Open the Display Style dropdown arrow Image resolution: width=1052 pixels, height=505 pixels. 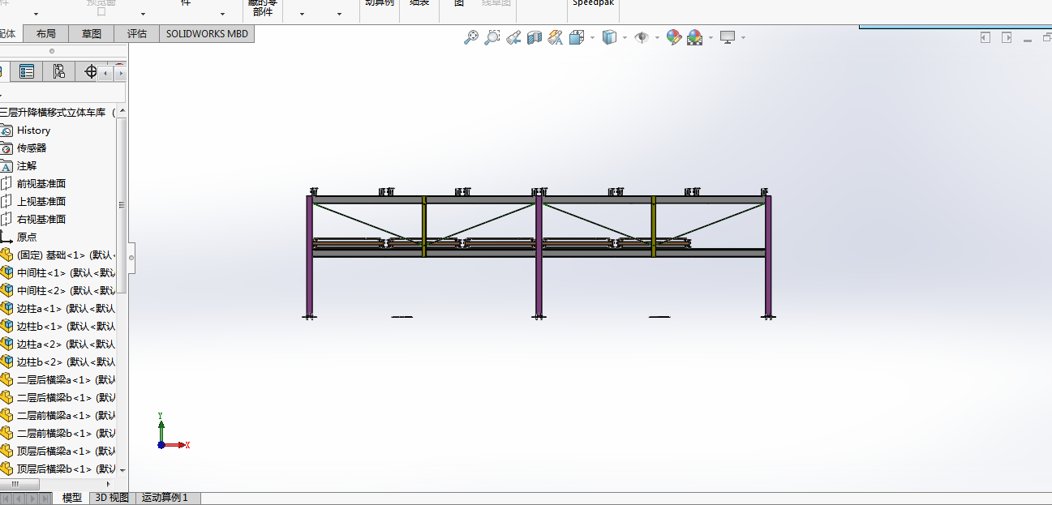(x=624, y=37)
